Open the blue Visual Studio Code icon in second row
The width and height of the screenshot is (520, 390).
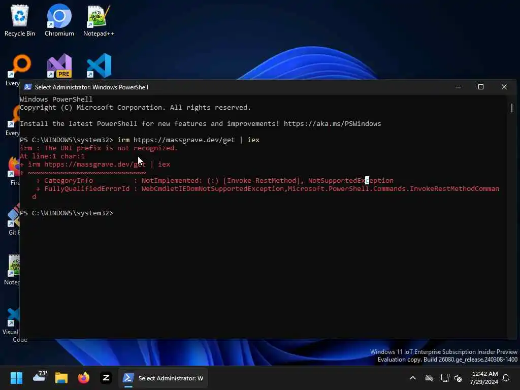tap(99, 66)
